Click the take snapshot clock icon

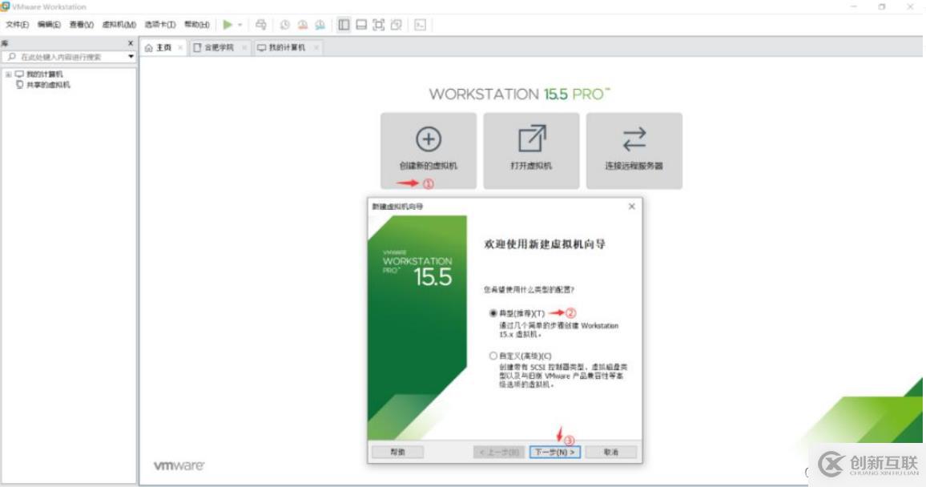(284, 25)
